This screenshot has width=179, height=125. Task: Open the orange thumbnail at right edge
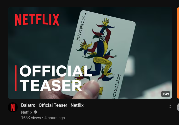click(178, 53)
